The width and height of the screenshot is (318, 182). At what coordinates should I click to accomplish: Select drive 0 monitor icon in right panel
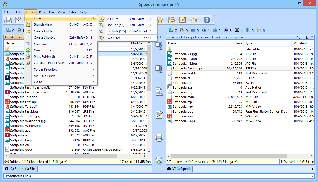195,30
